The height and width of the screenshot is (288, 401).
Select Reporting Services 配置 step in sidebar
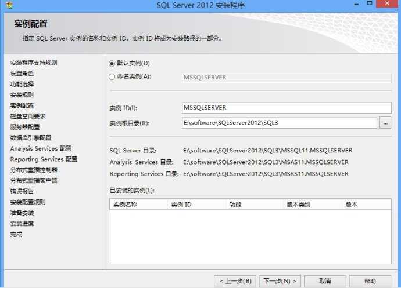click(44, 159)
